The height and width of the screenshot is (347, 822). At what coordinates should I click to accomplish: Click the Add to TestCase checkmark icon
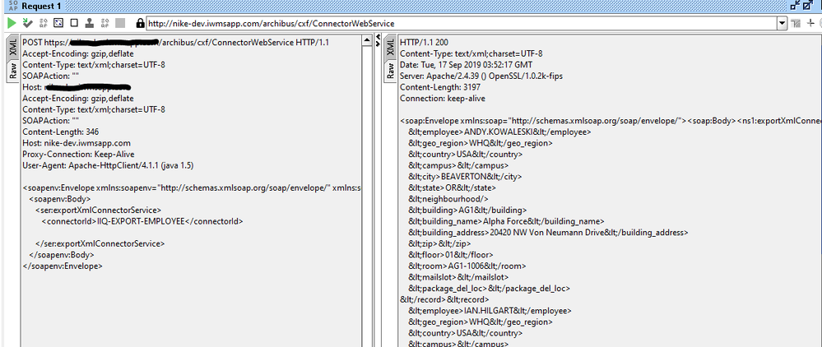point(27,23)
